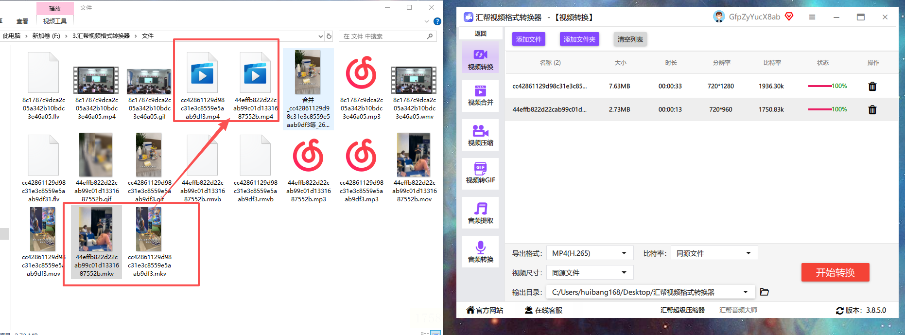Image resolution: width=905 pixels, height=335 pixels.
Task: Open the 视频转GIF sidebar tool
Action: (480, 174)
